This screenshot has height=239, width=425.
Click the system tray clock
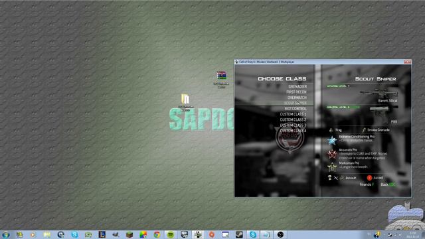pyautogui.click(x=414, y=234)
